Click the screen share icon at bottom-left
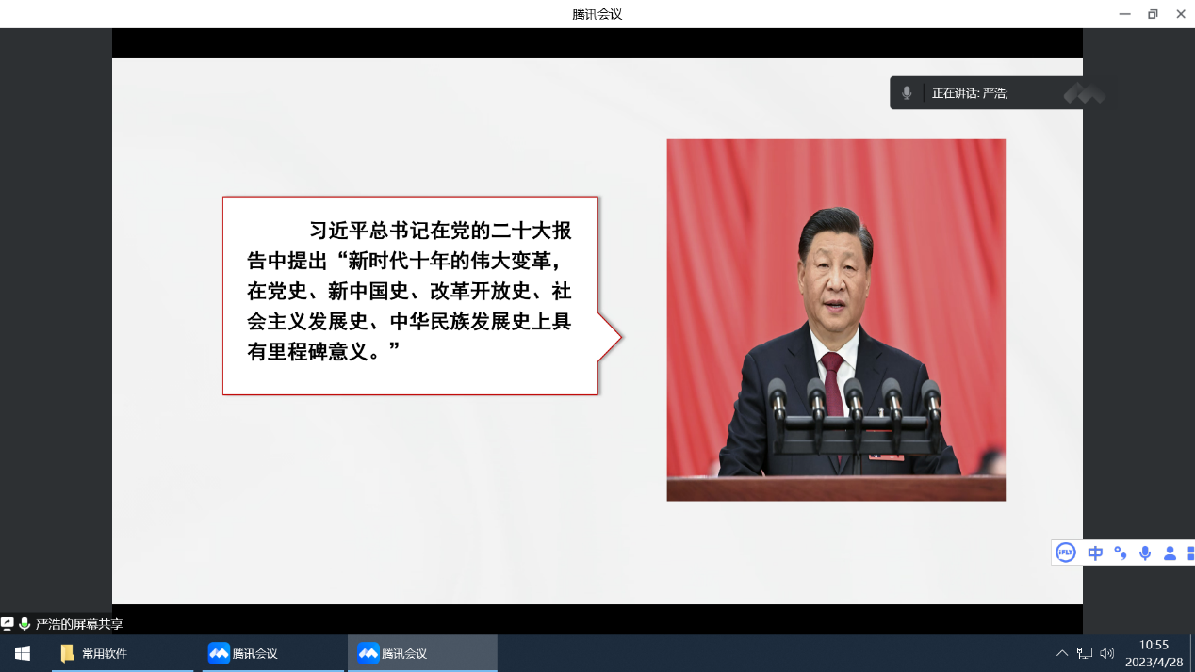1195x672 pixels. [8, 624]
